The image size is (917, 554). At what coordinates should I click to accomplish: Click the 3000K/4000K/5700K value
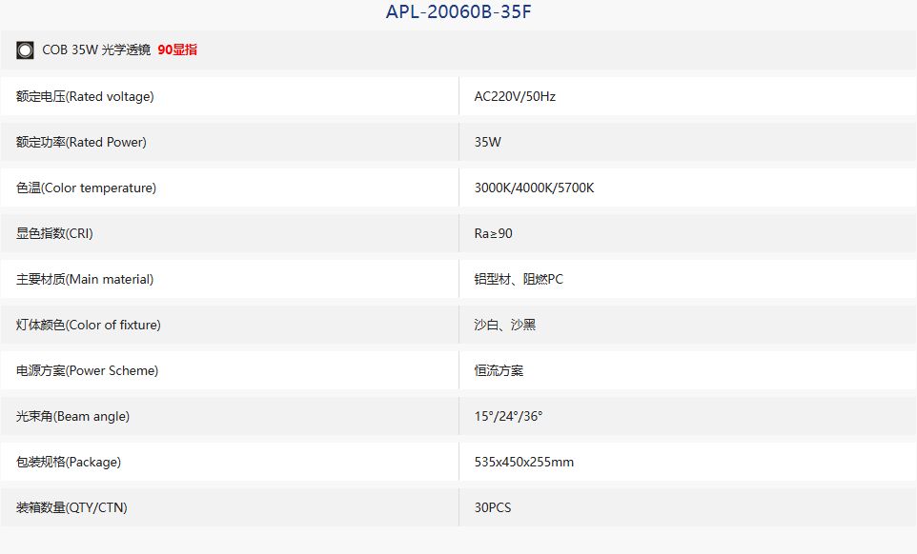tap(534, 188)
